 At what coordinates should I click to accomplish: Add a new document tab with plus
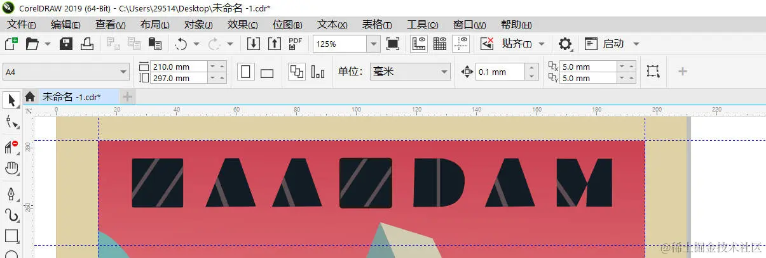click(127, 97)
